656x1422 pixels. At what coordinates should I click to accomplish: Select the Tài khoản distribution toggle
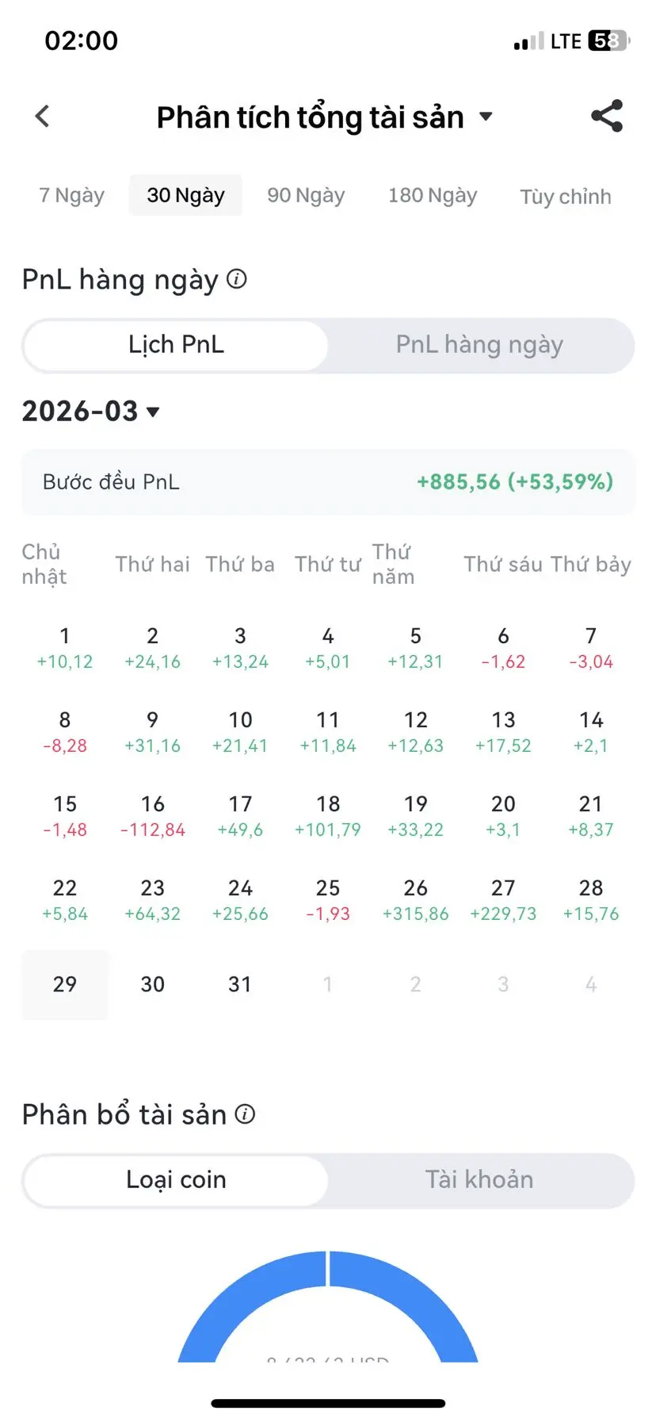[x=479, y=1180]
